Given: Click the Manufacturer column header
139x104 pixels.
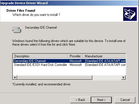Looking at the screenshot, I should pyautogui.click(x=104, y=56).
